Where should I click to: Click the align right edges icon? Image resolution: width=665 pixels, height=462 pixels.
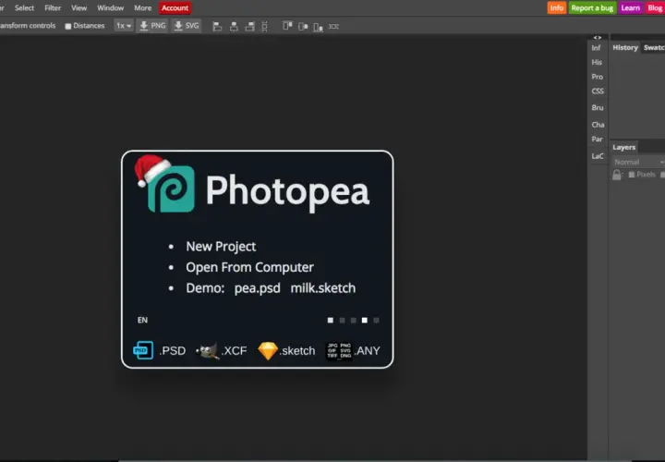(249, 26)
